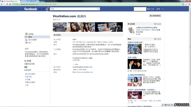Open the friend requests icon
This screenshot has height=107, width=191.
(40, 9)
